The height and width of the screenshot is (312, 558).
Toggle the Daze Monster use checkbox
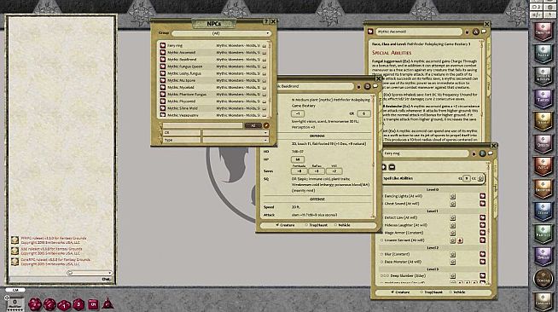382,262
